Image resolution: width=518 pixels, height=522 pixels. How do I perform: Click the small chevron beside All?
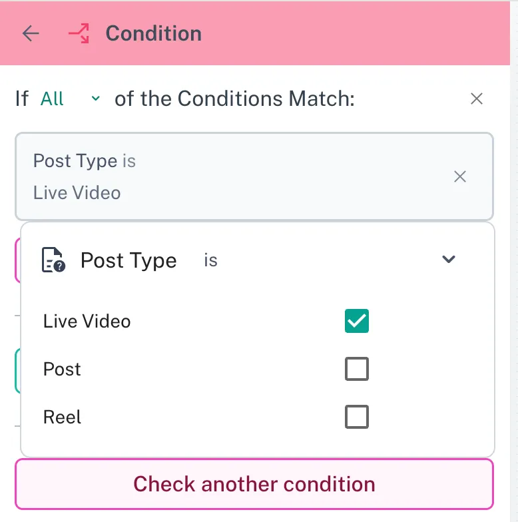click(95, 99)
